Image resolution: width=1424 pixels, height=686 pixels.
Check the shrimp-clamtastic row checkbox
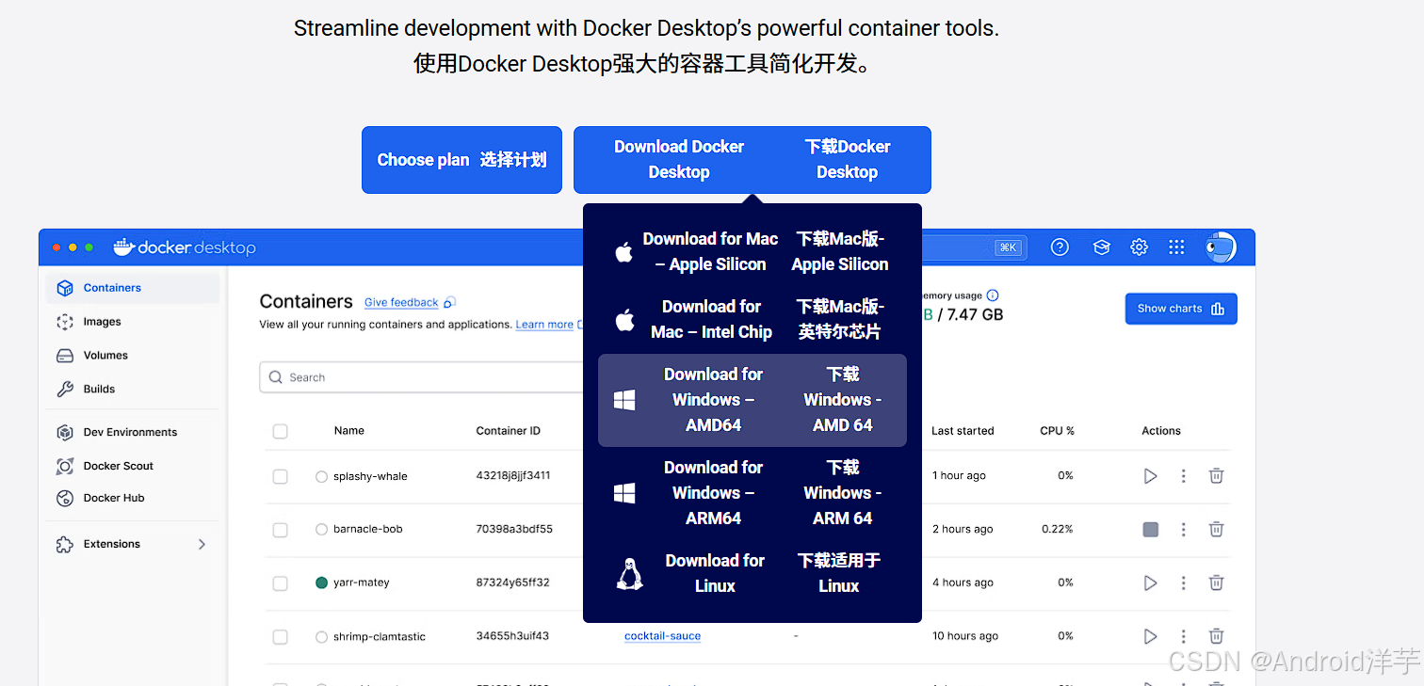pyautogui.click(x=280, y=637)
